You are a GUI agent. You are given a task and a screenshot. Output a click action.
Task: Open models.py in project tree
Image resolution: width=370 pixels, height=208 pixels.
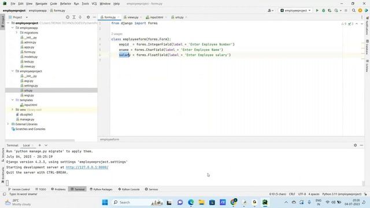31,57
